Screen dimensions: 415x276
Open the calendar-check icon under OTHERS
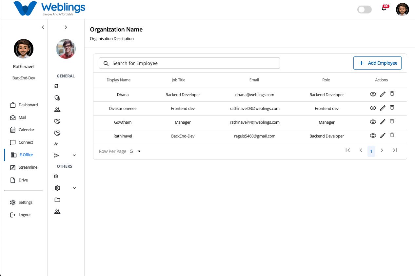click(x=56, y=176)
